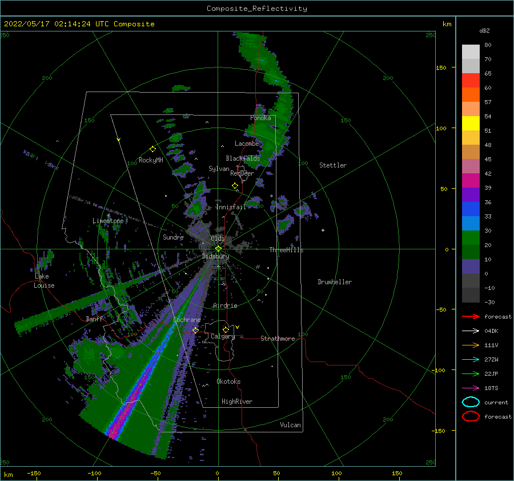Screen dimensions: 514x481
Task: Click the dBZ legend heading
Action: coord(484,30)
